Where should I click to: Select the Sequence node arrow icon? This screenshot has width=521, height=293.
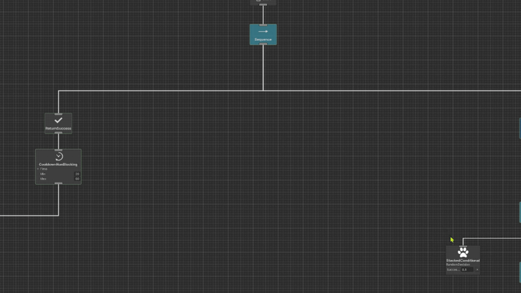[x=263, y=31]
